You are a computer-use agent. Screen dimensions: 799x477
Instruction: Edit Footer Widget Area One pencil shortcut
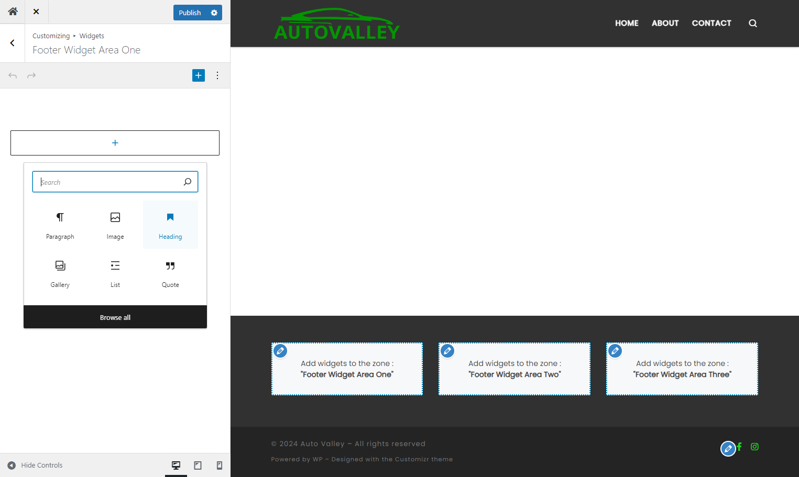pyautogui.click(x=281, y=351)
